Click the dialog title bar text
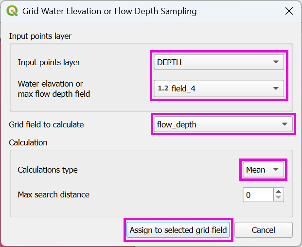The height and width of the screenshot is (247, 302). [109, 11]
